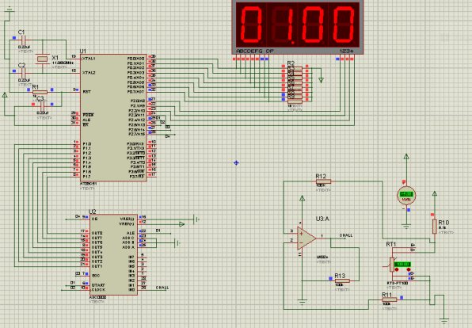Click resistor R11 near bottom right

click(390, 299)
